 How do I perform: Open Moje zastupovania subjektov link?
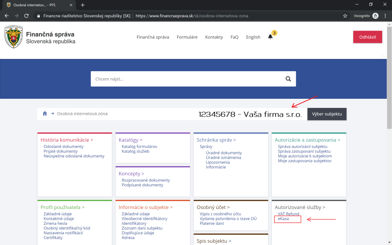coord(304,161)
